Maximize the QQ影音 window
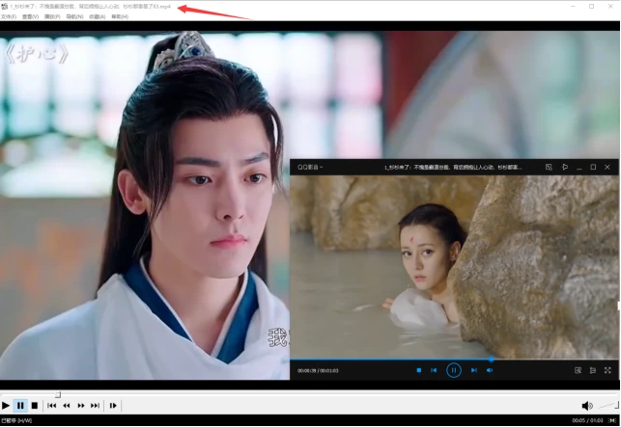The image size is (621, 427). 593,168
